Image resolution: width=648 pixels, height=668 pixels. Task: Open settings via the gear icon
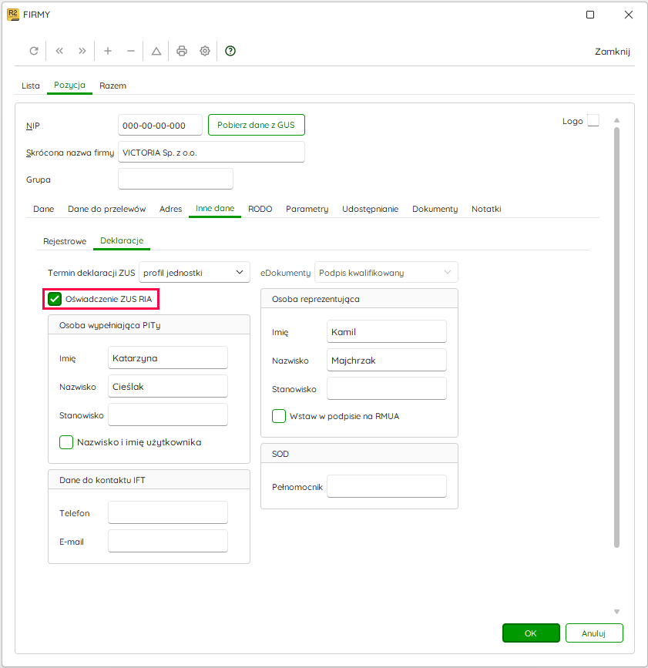point(205,51)
